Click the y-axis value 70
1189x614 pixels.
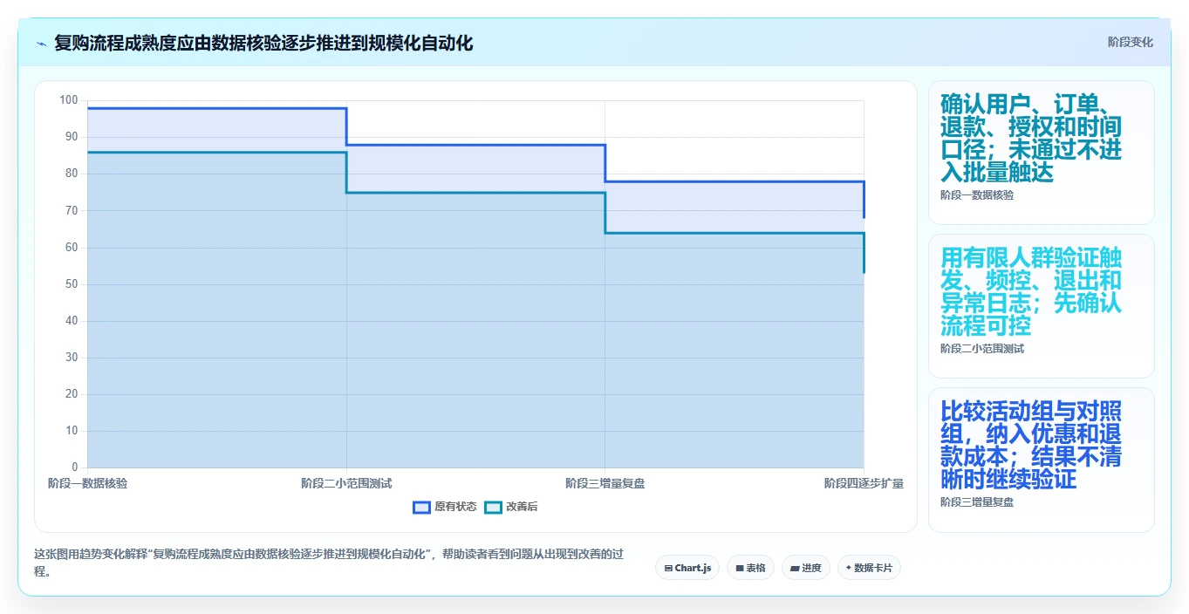coord(72,210)
